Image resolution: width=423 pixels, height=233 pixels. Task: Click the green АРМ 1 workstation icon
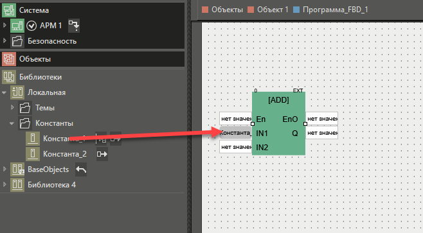pyautogui.click(x=17, y=26)
